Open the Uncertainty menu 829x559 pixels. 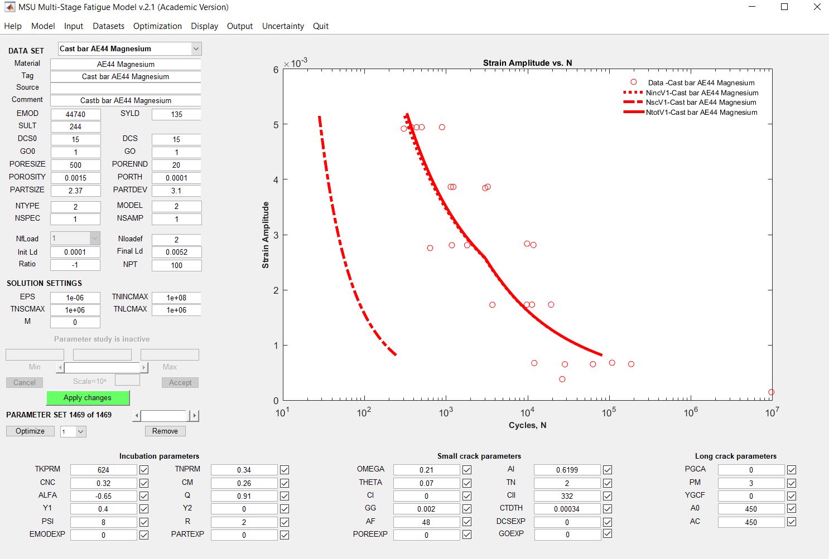283,26
